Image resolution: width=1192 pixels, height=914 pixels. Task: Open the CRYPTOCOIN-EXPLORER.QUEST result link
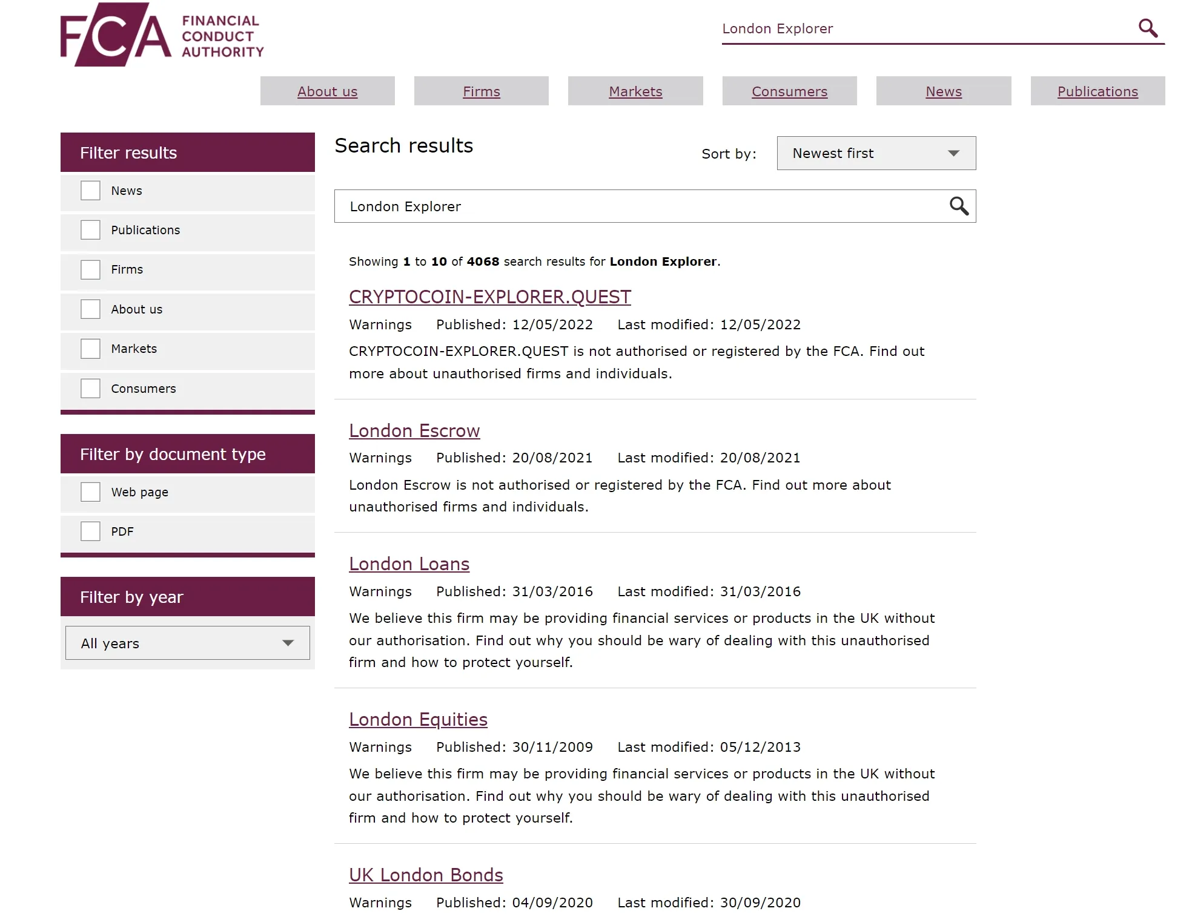tap(489, 297)
